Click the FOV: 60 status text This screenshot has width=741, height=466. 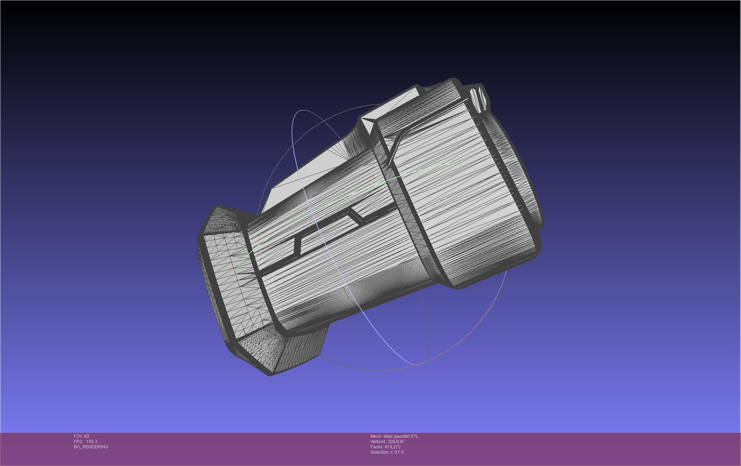tap(81, 436)
